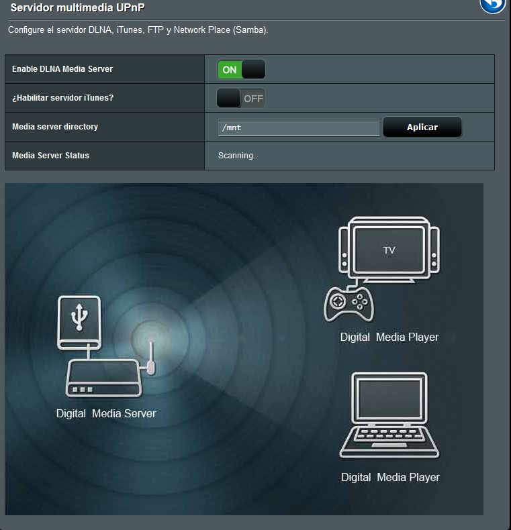
Task: Click the Servidor multimedia UPnP heading
Action: [x=77, y=8]
